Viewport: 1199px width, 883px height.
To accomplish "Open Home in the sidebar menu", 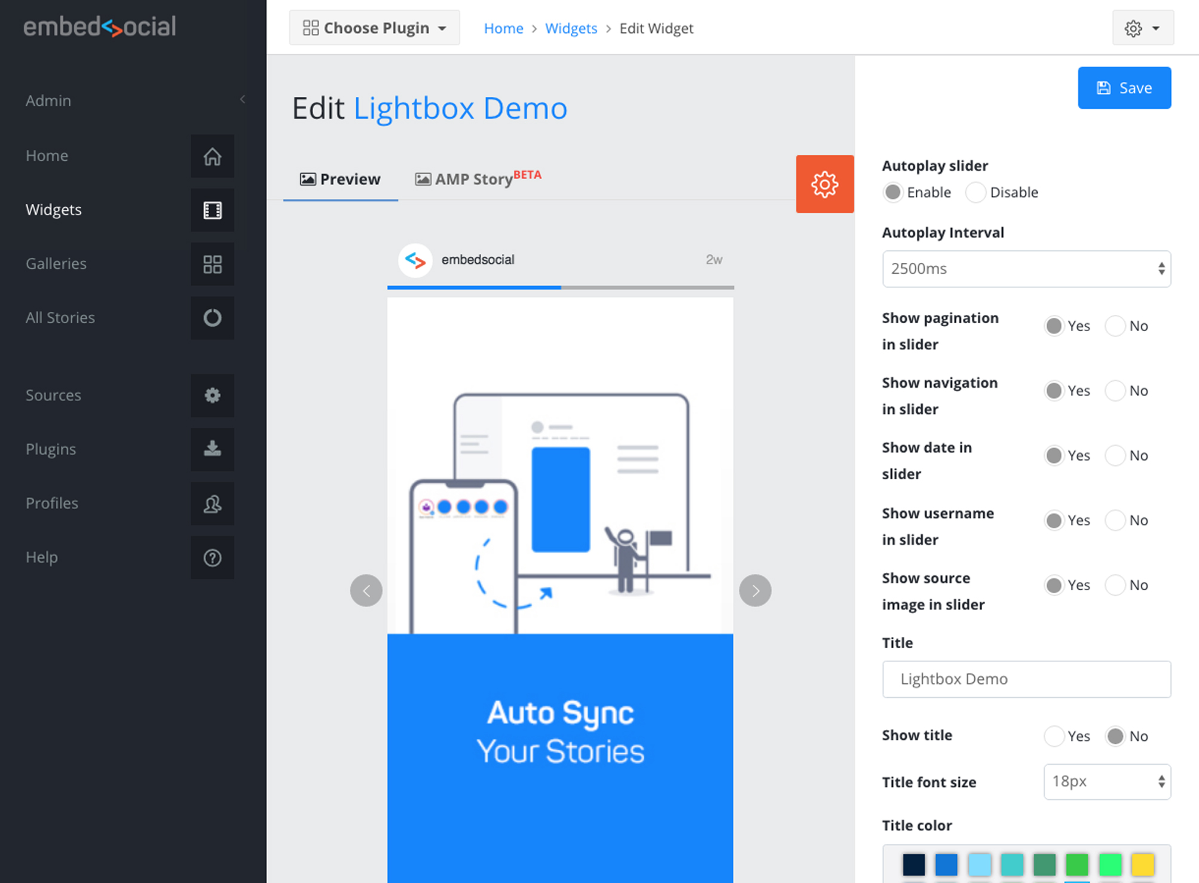I will 47,156.
